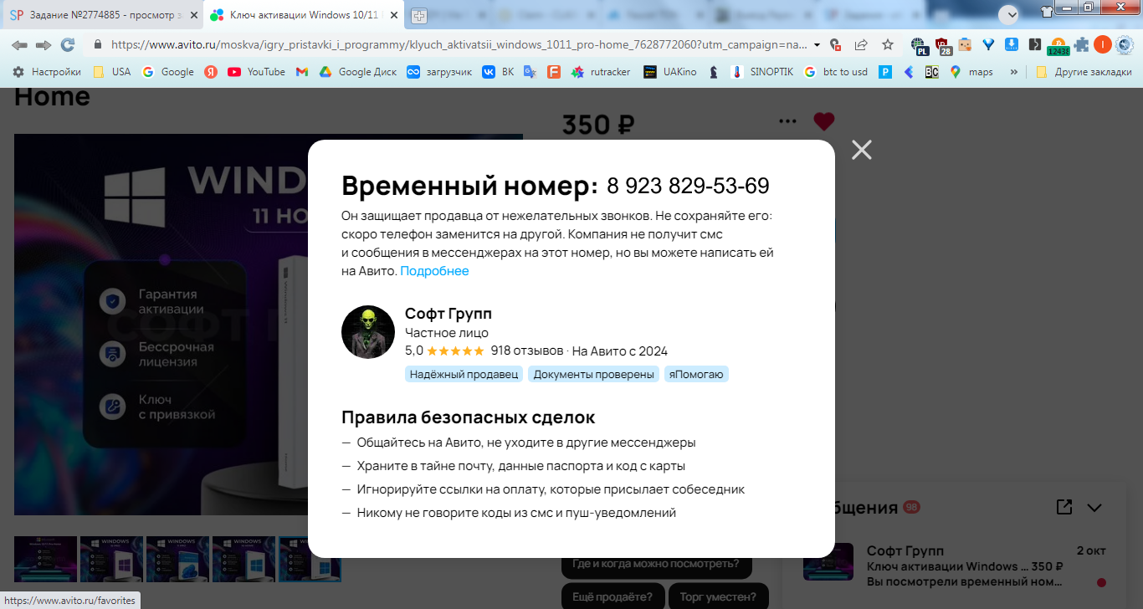Open a new browser tab
This screenshot has height=609, width=1143.
419,15
